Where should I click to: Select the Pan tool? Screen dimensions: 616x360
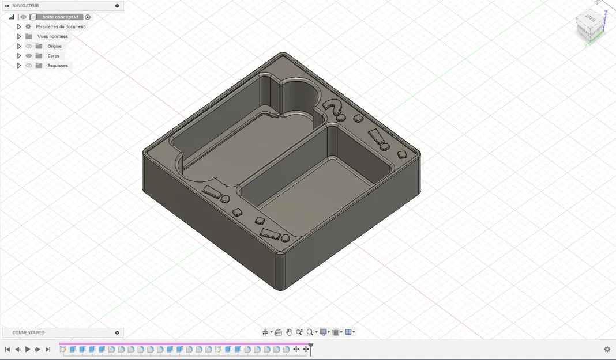pos(290,332)
